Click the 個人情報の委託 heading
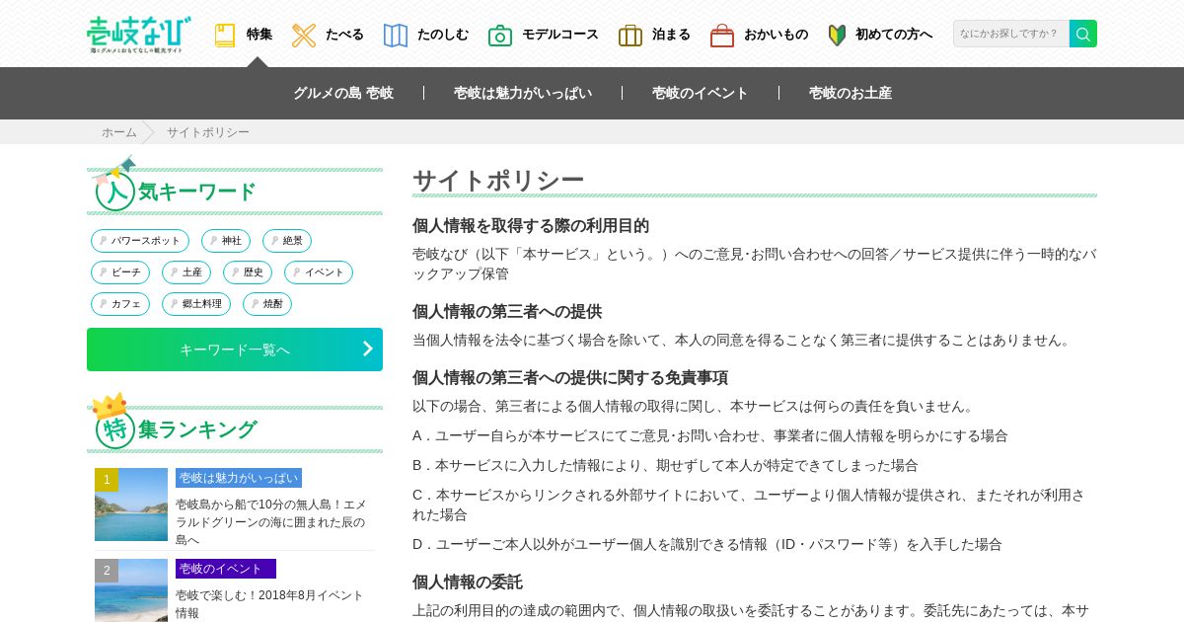Screen dimensions: 1184x622 (x=468, y=583)
